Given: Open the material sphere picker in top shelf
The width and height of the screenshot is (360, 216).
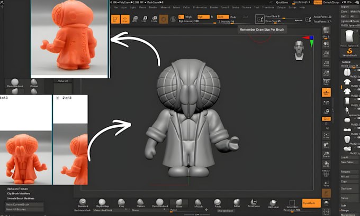Looking at the screenshot, I should pos(164,19).
